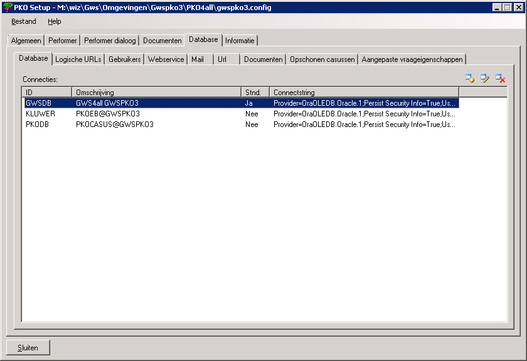Sort by the Omschrijving column header

(x=157, y=92)
